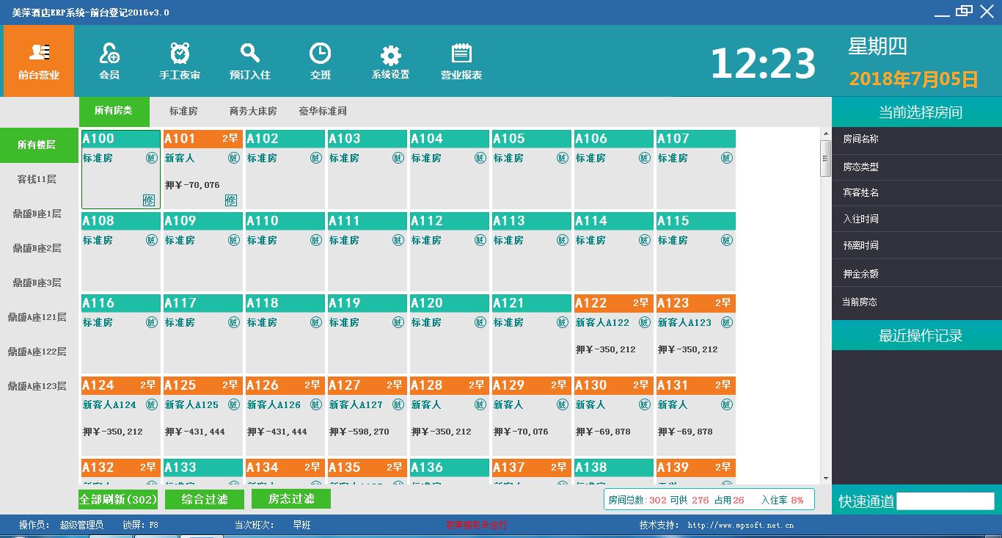Viewport: 1002px width, 538px height.
Task: Switch to the 标准房 room type tab
Action: pos(183,112)
